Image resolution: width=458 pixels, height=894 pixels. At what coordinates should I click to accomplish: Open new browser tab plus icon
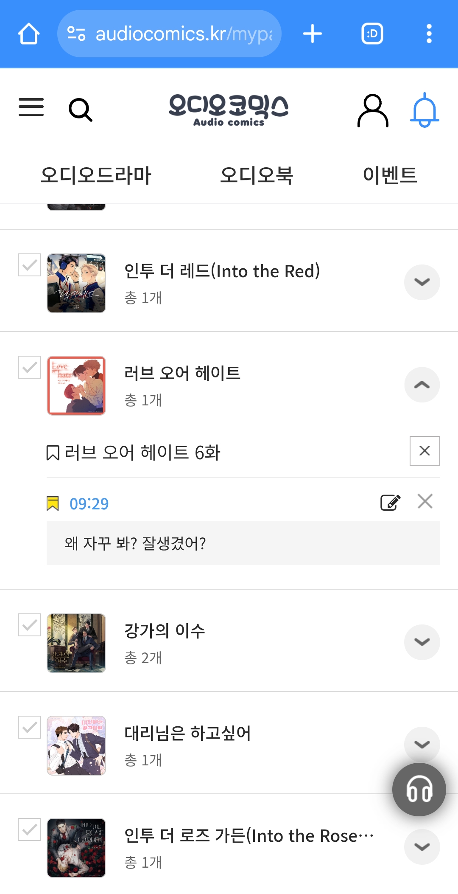[313, 34]
